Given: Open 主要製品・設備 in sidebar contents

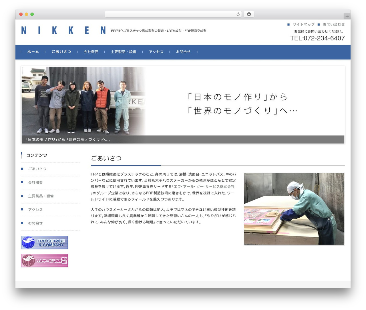Looking at the screenshot, I should (x=41, y=196).
